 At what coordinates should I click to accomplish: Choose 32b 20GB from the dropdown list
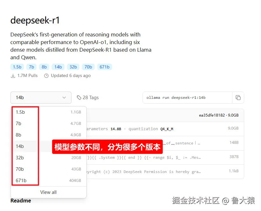coord(49,158)
